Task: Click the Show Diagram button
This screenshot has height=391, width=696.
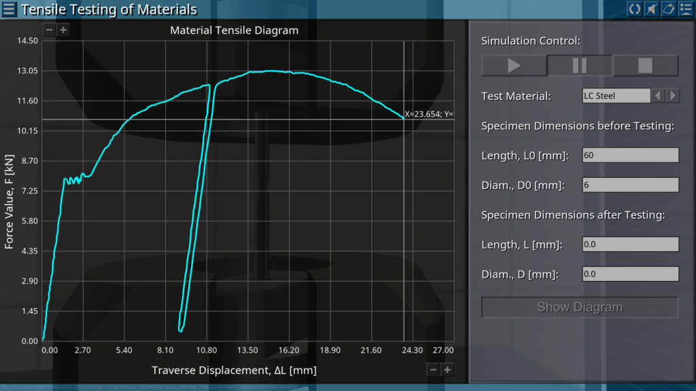Action: tap(580, 307)
